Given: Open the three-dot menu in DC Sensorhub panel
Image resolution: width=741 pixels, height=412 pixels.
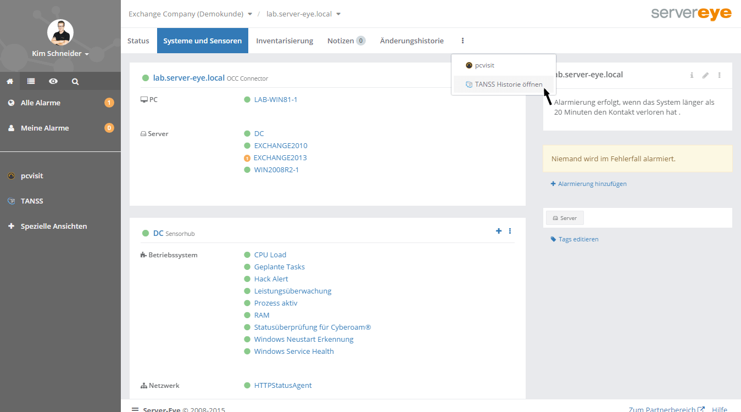Looking at the screenshot, I should [510, 231].
